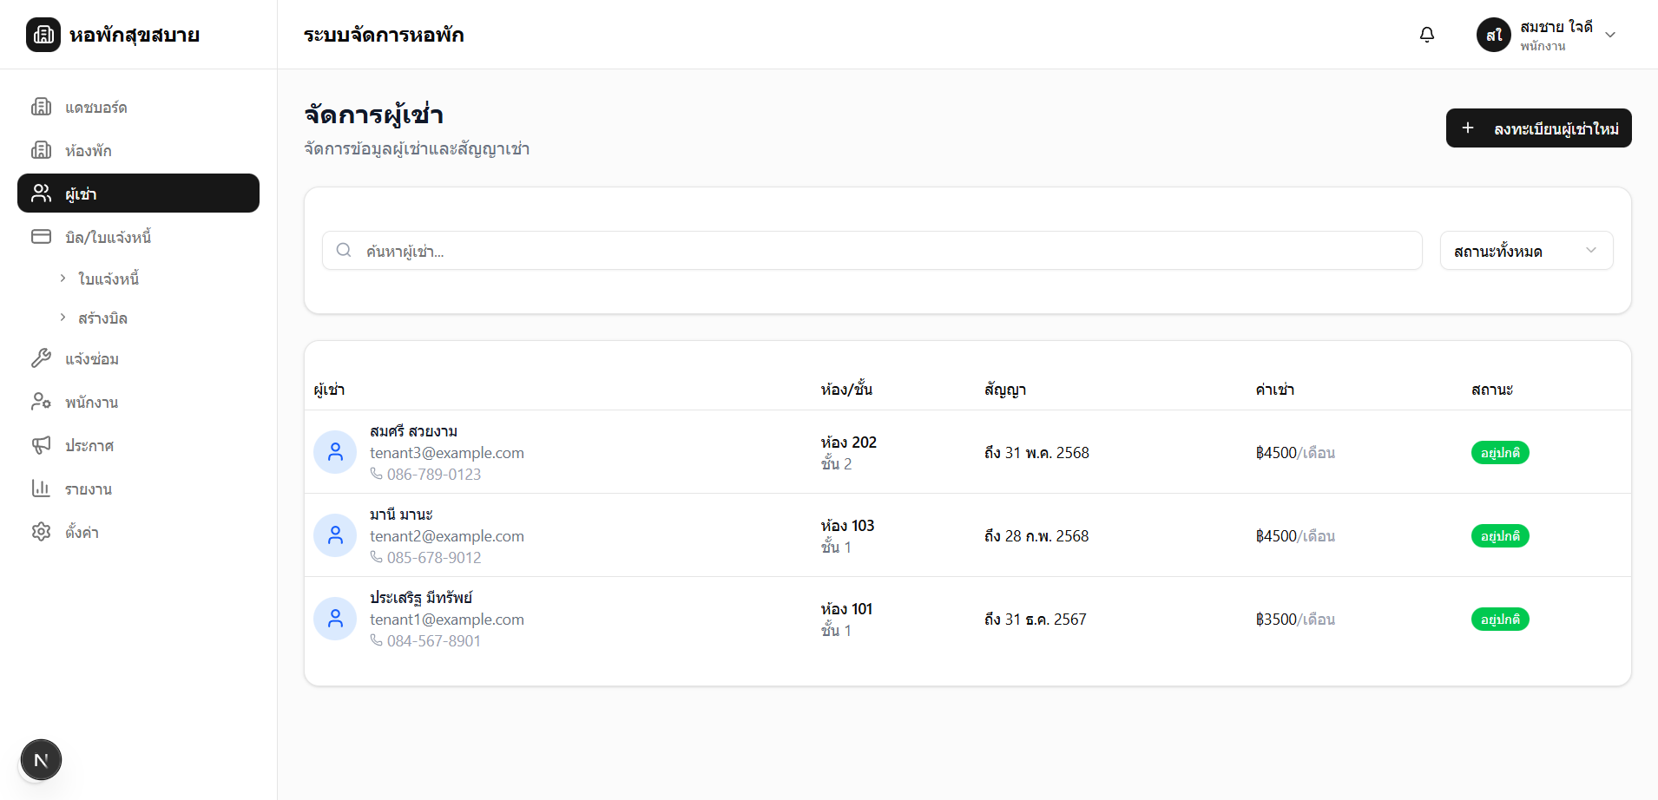Click the ผู้เช่า column header
1658x800 pixels.
[329, 390]
